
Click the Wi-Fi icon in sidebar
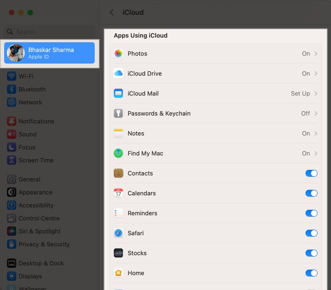tap(12, 76)
